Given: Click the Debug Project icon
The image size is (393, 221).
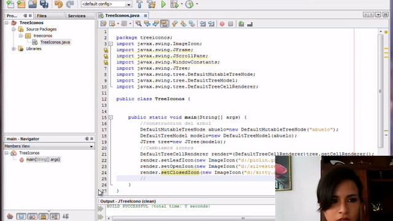Looking at the screenshot, I should click(174, 4).
